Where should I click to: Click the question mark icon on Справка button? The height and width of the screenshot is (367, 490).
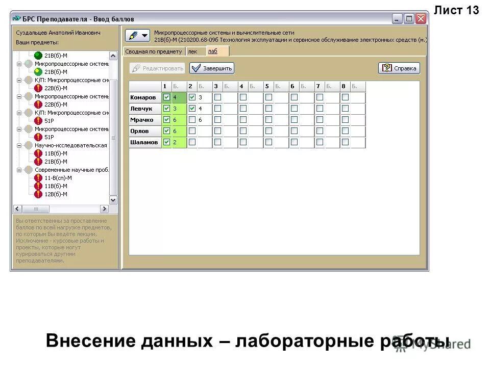click(x=387, y=68)
